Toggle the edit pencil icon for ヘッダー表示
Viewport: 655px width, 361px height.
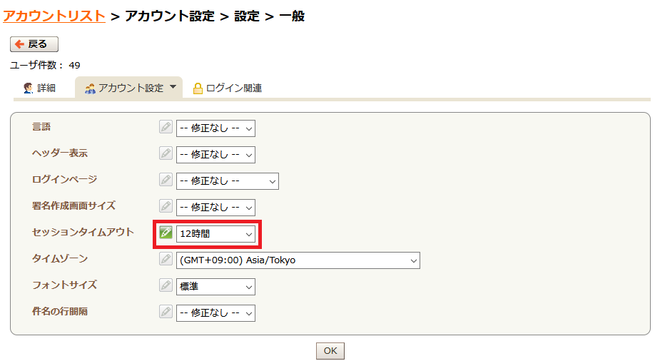coord(166,153)
